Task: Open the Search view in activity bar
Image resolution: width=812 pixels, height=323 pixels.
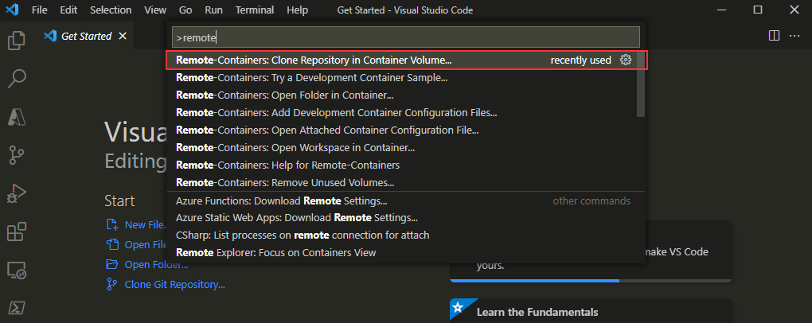Action: [x=17, y=79]
